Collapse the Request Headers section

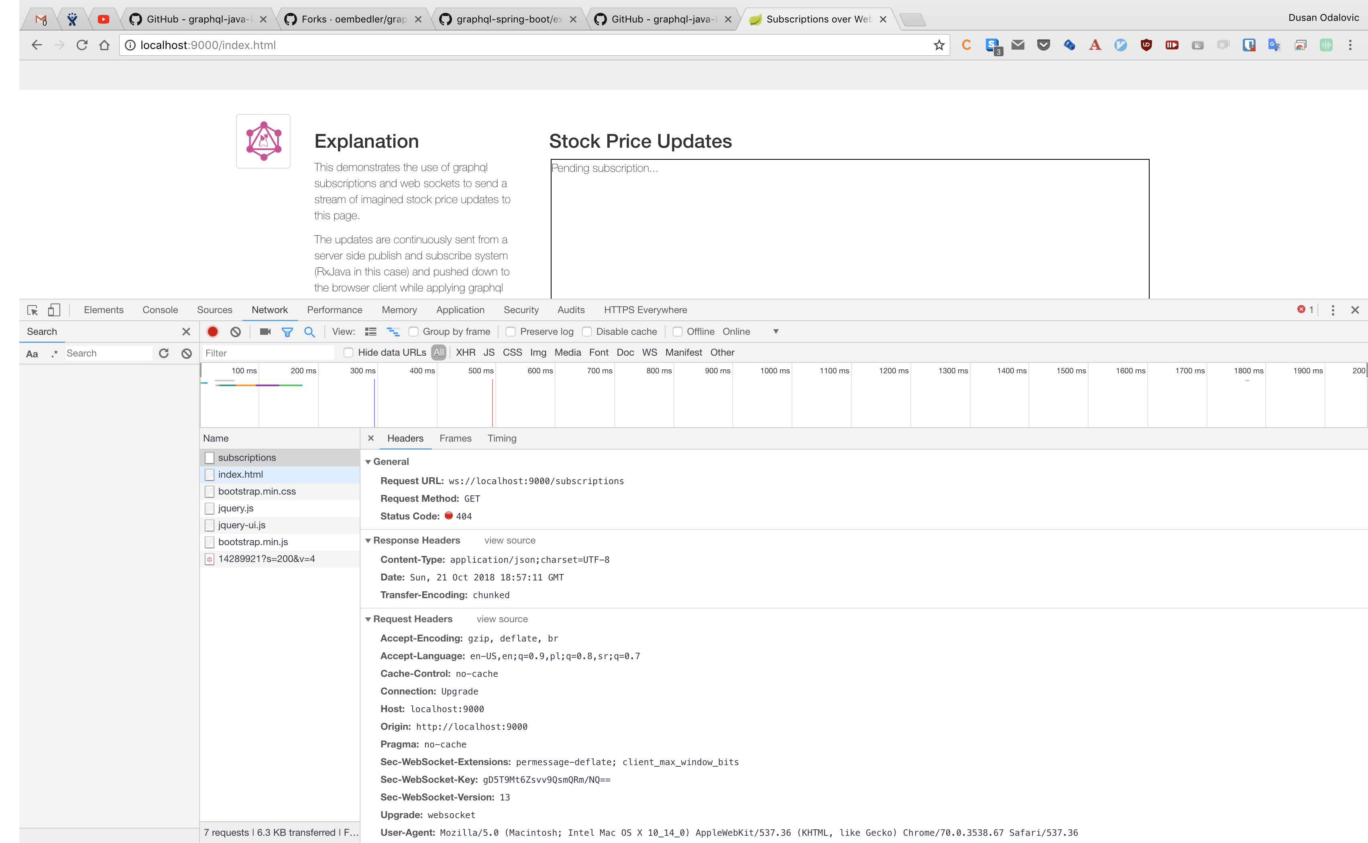(368, 619)
